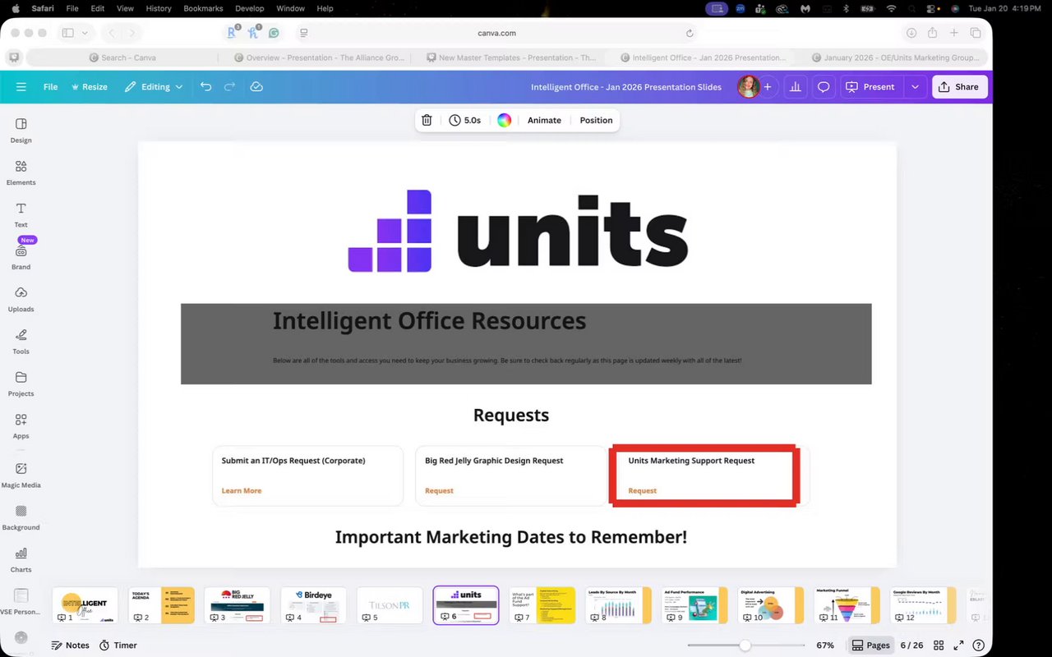Open the Safari Bookmarks menu
Viewport: 1052px width, 657px height.
point(203,8)
